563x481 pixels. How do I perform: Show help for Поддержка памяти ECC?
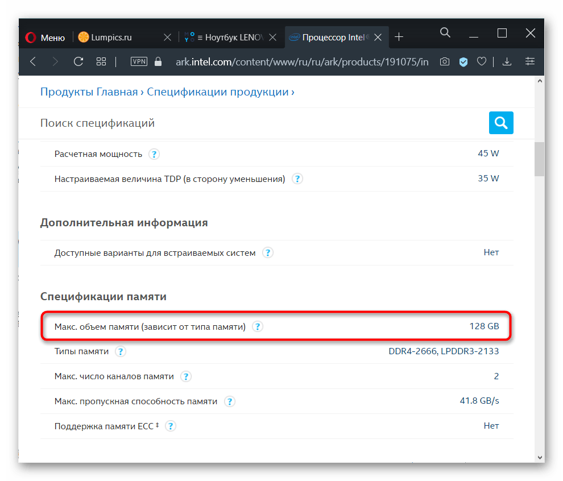point(170,426)
